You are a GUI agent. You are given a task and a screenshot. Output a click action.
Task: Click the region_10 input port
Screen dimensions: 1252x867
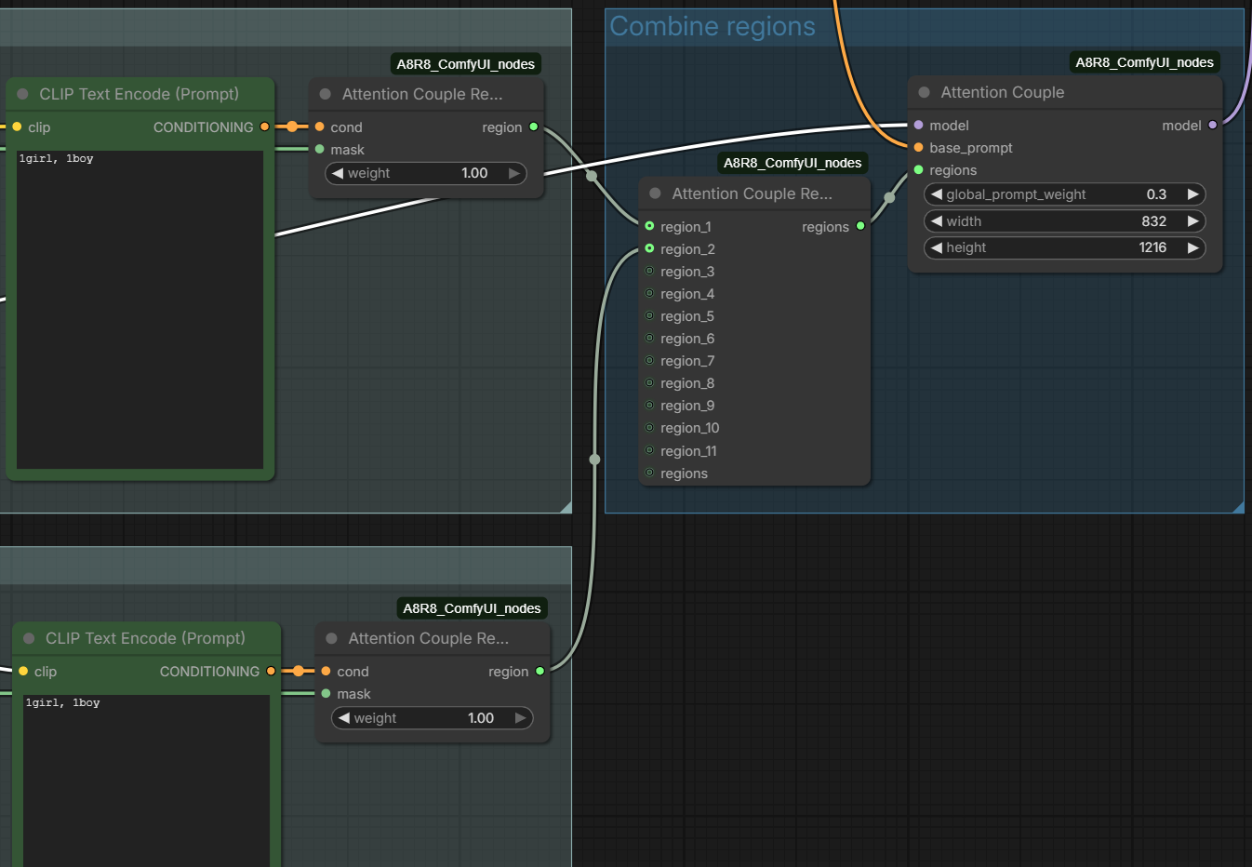(x=649, y=427)
